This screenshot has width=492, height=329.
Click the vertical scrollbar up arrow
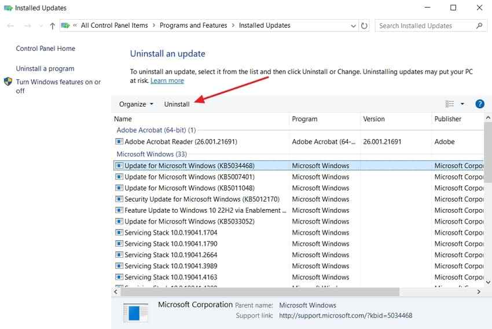point(488,118)
